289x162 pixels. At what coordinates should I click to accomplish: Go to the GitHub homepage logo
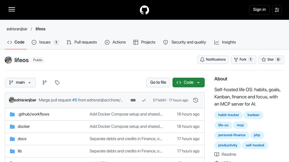coord(144,10)
